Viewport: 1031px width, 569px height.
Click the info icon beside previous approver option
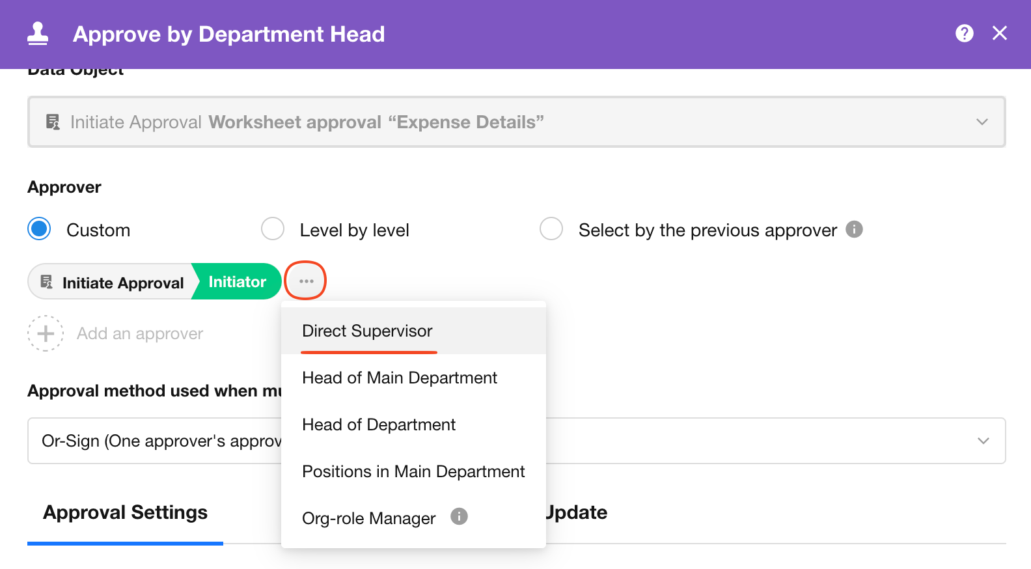854,229
